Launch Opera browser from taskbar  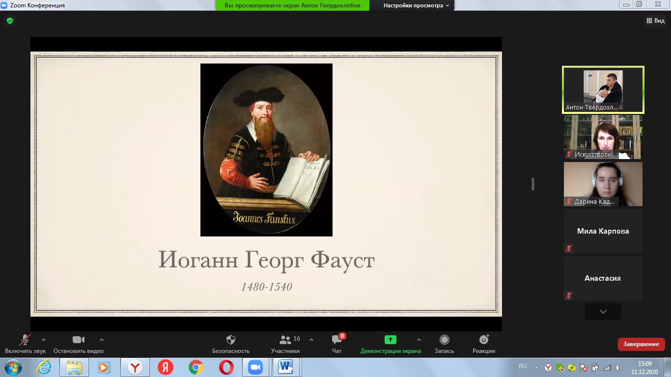coord(226,367)
